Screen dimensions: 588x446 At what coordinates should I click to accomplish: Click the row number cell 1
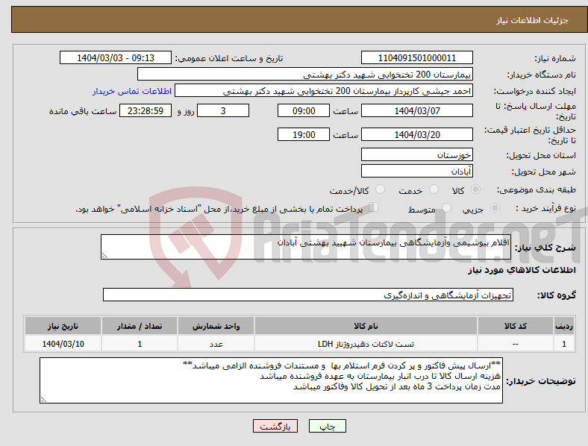click(564, 344)
